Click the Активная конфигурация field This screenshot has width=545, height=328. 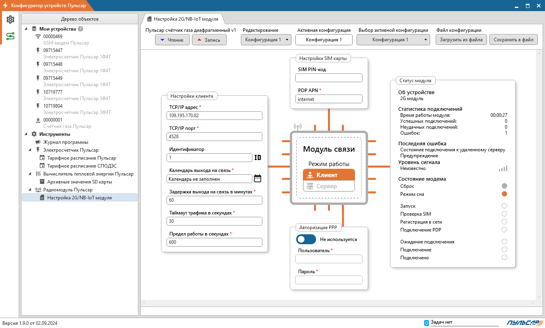[x=324, y=40]
